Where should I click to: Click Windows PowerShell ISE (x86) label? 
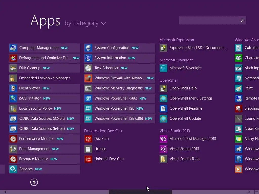point(119,118)
